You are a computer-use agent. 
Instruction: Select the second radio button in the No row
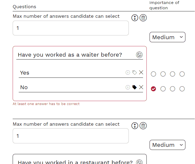click(163, 89)
